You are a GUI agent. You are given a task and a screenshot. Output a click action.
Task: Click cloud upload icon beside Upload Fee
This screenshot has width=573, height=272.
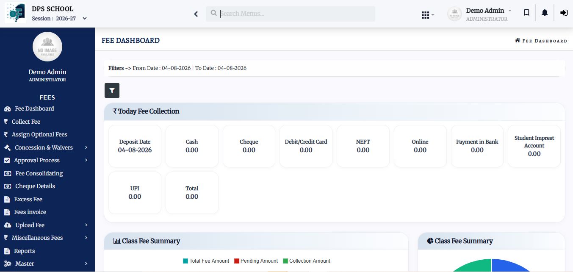tap(8, 225)
